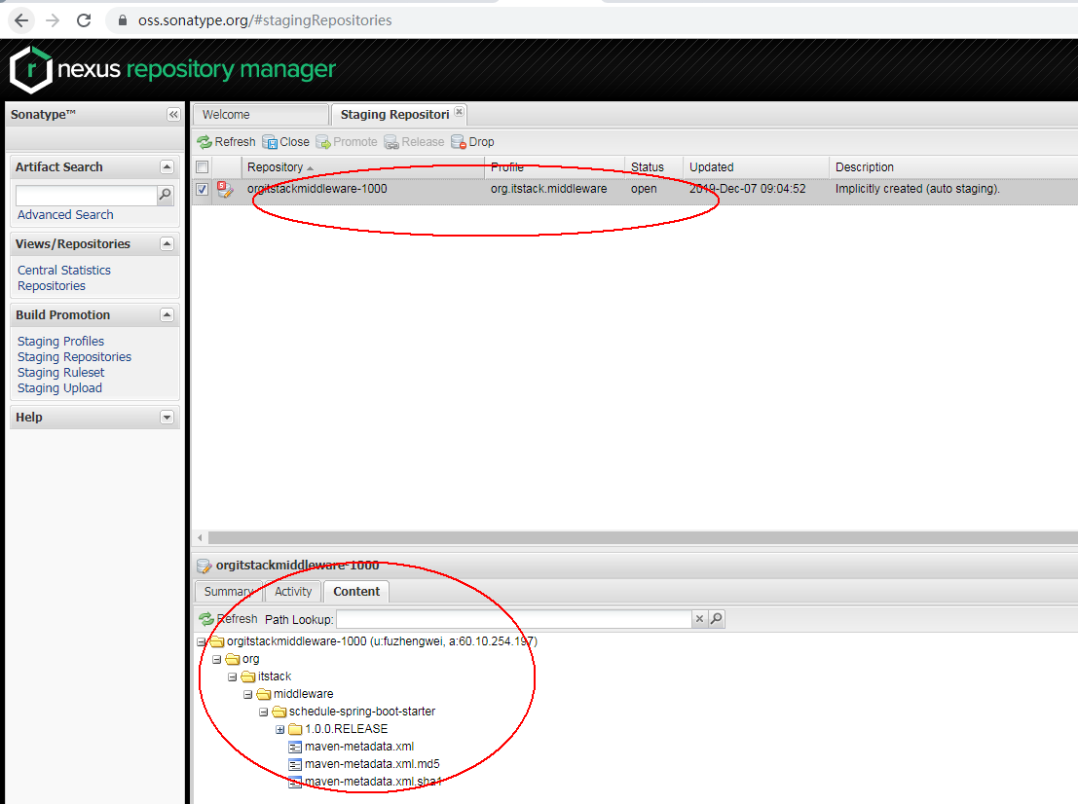Open Central Statistics link
The image size is (1078, 804).
(x=64, y=270)
